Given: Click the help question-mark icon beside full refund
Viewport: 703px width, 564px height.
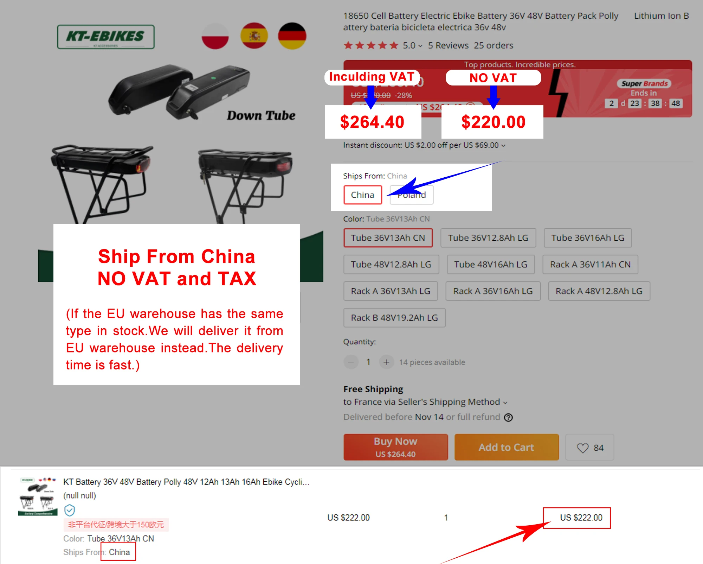Looking at the screenshot, I should click(x=508, y=417).
